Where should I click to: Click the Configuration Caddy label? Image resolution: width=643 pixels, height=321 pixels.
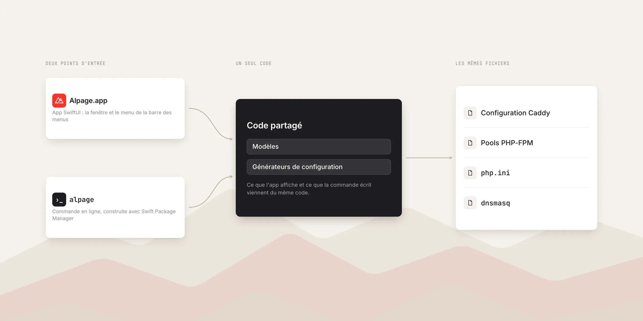point(515,113)
